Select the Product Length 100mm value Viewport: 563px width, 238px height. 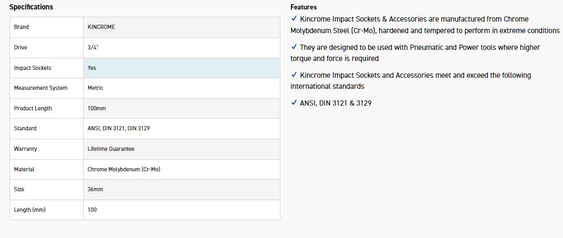coord(97,108)
